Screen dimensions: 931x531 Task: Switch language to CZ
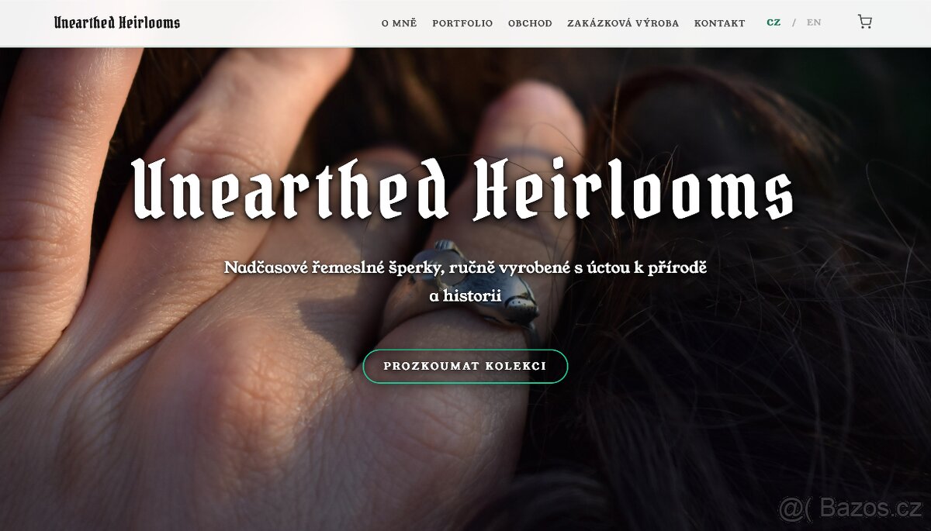pyautogui.click(x=774, y=22)
